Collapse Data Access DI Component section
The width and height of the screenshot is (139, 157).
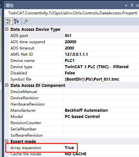(7, 85)
